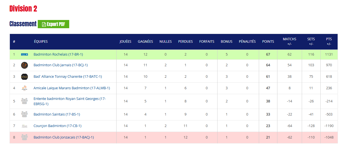This screenshot has width=345, height=147.
Task: Click the POINTS column header
Action: pyautogui.click(x=268, y=42)
